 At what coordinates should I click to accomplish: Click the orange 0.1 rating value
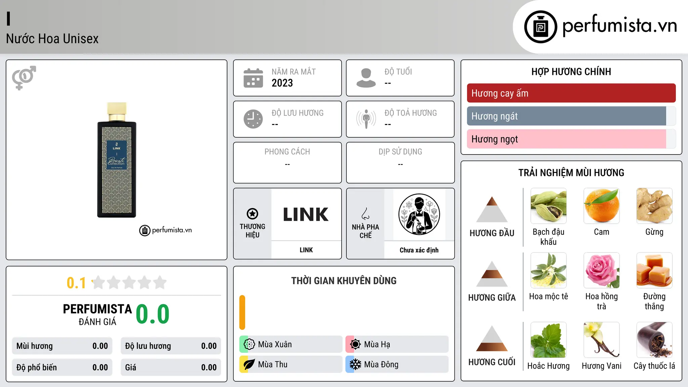point(76,283)
